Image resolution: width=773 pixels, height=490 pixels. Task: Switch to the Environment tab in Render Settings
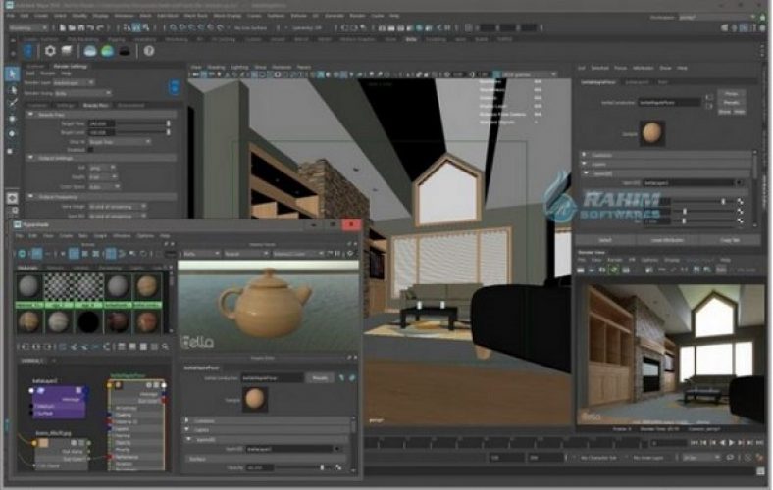click(129, 104)
